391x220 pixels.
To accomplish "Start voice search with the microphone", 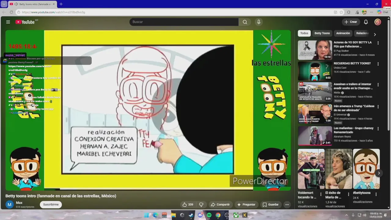I will click(259, 22).
